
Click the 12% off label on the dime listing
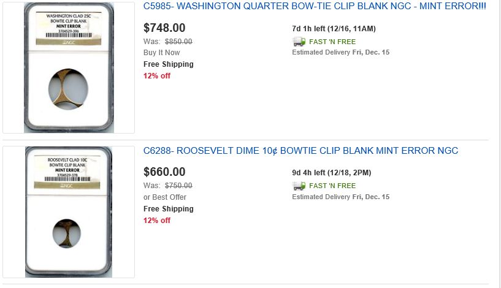157,221
